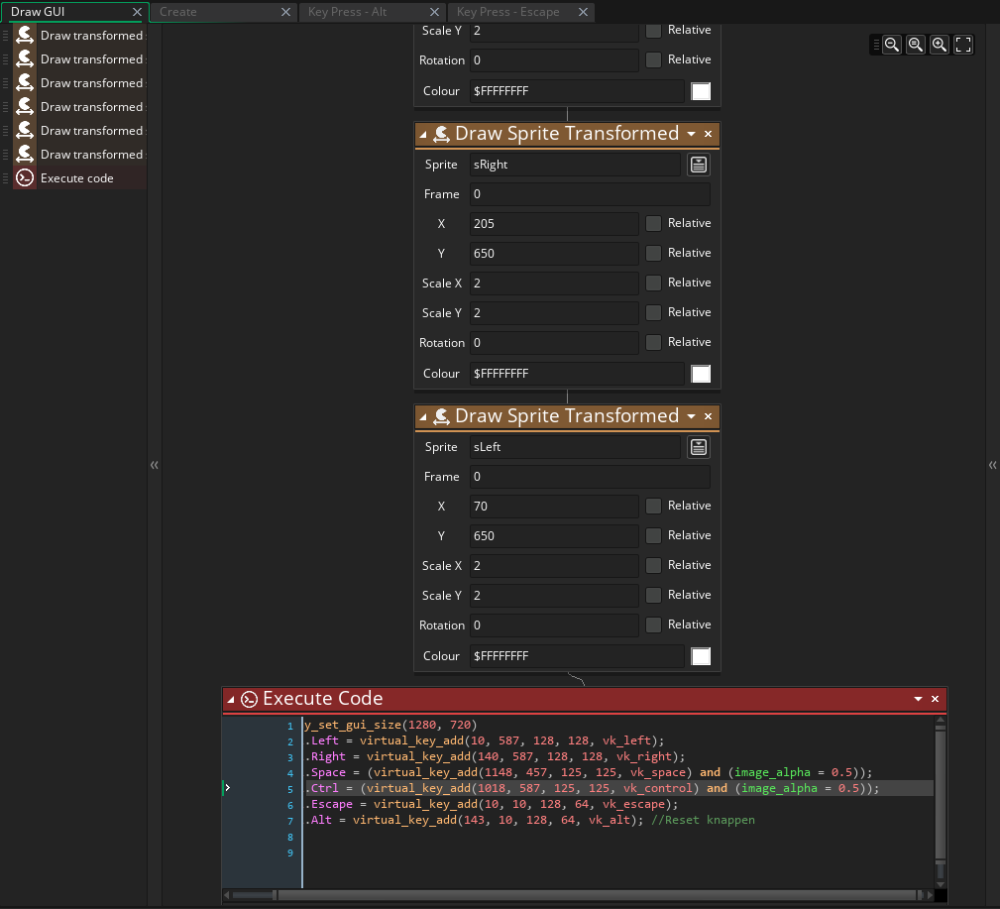Collapse the sRight node with triangle
This screenshot has width=1000, height=909.
pos(423,135)
